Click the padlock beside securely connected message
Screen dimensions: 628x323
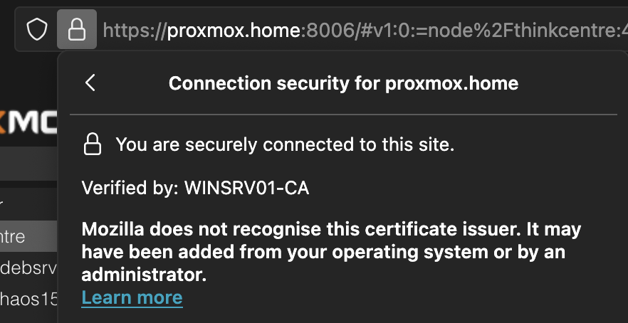[x=92, y=144]
